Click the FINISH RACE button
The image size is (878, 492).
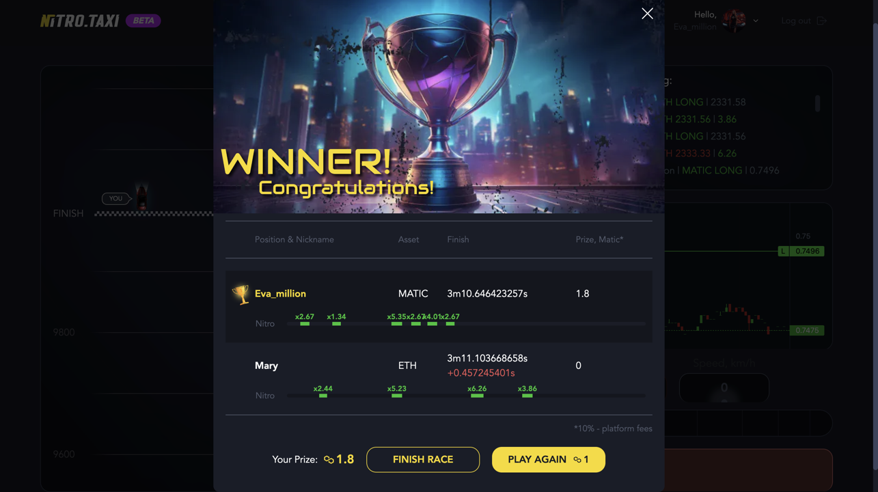click(423, 459)
